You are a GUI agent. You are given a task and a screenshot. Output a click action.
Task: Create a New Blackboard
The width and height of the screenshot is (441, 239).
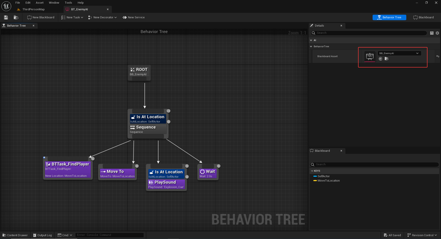click(x=41, y=17)
